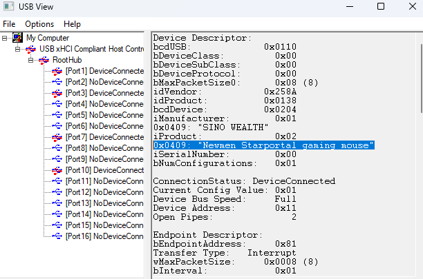Click the idVendor 0x258A line

coord(225,92)
